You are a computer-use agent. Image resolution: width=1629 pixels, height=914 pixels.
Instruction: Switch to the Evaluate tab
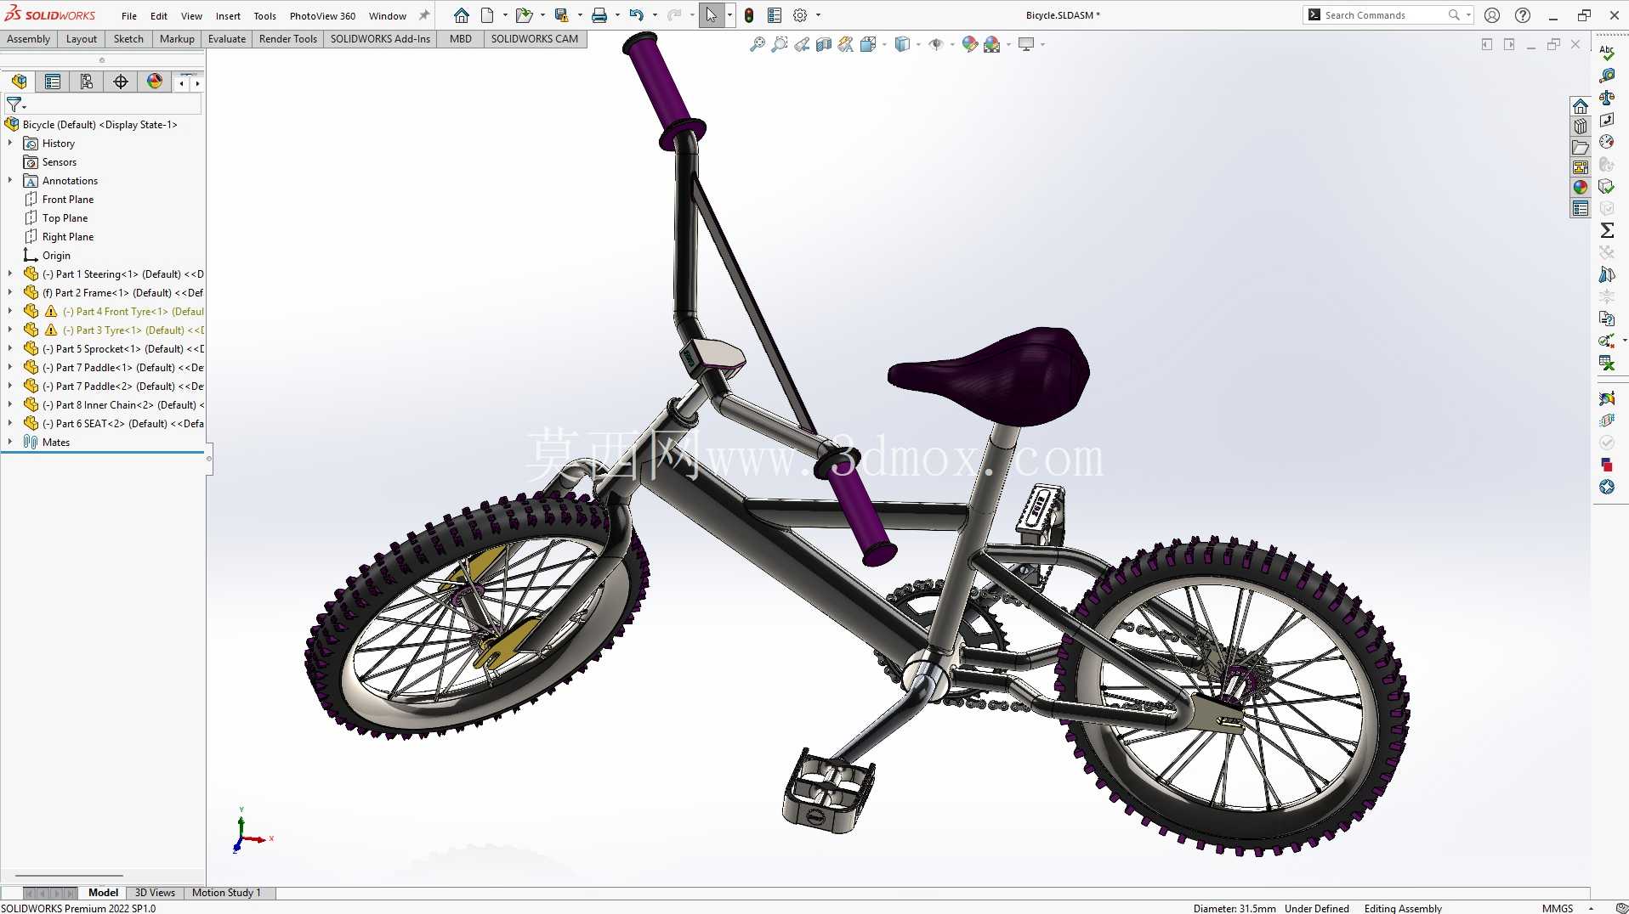point(227,38)
